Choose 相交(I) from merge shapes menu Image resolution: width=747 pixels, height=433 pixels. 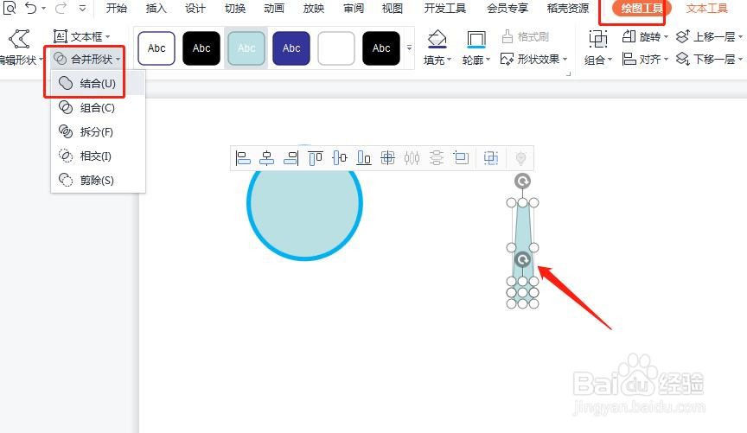(98, 156)
